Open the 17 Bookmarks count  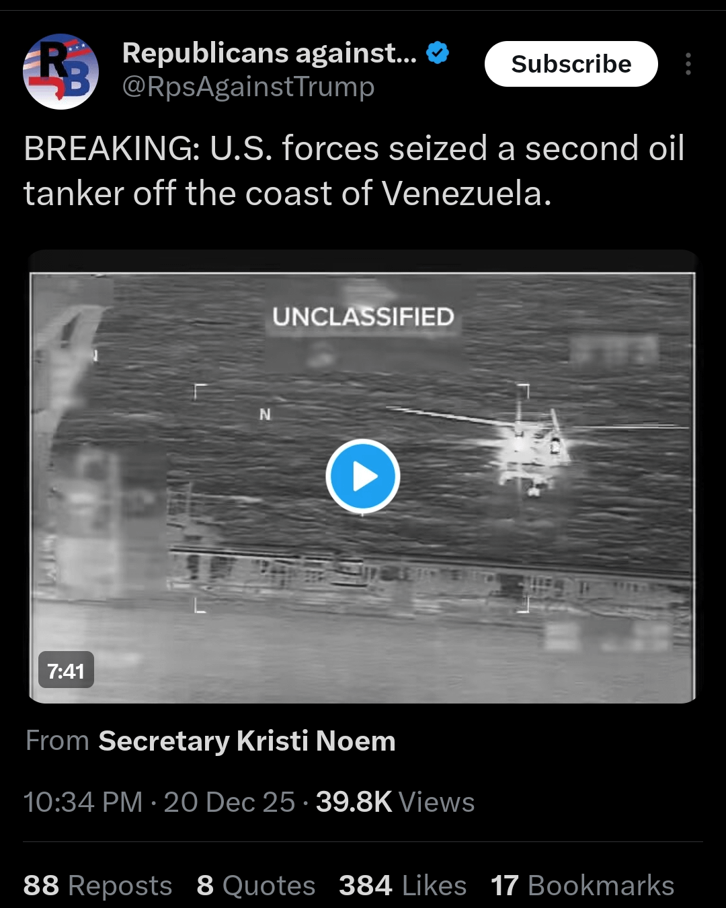[x=582, y=885]
